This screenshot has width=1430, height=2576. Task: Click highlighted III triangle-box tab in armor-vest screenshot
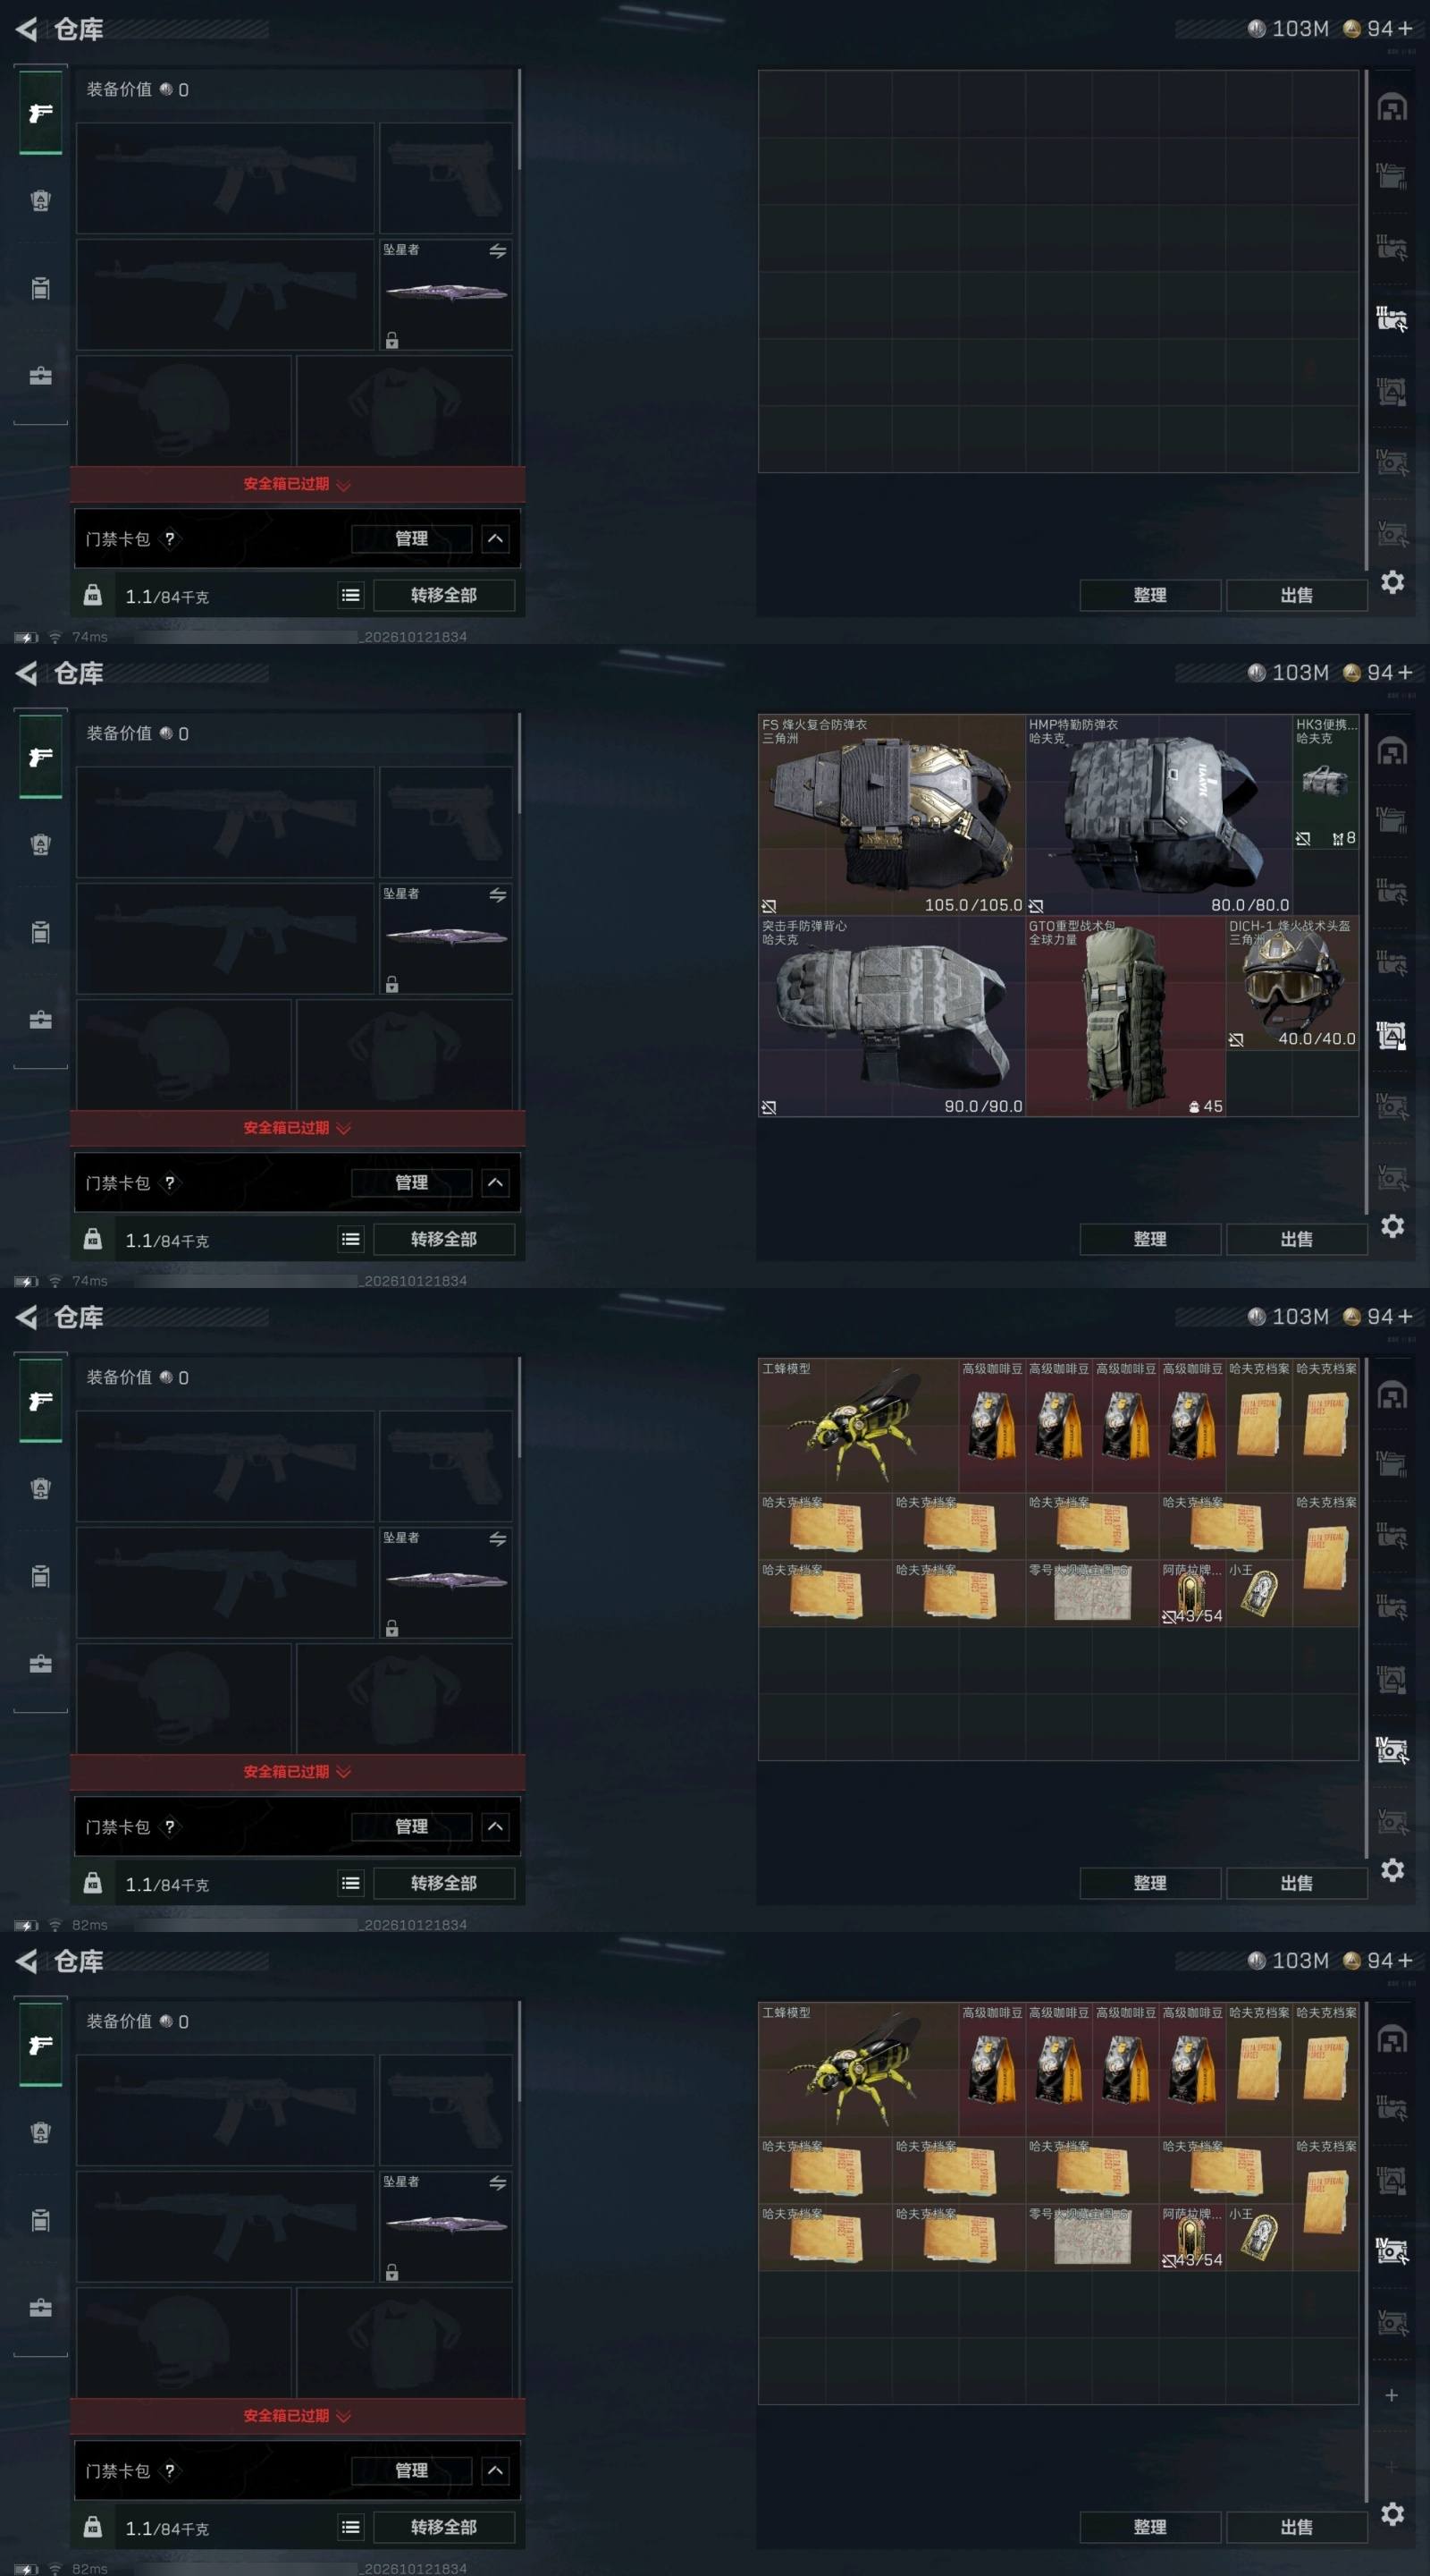tap(1392, 1035)
